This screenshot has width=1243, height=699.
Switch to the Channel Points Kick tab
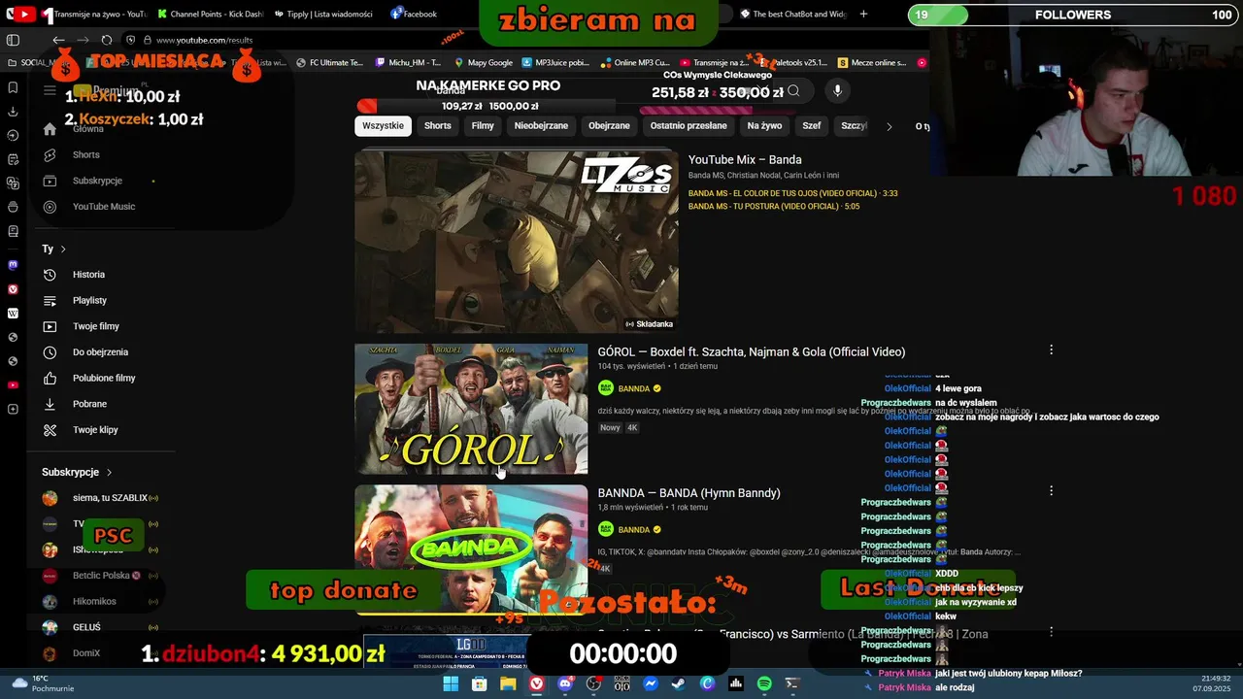[x=209, y=14]
